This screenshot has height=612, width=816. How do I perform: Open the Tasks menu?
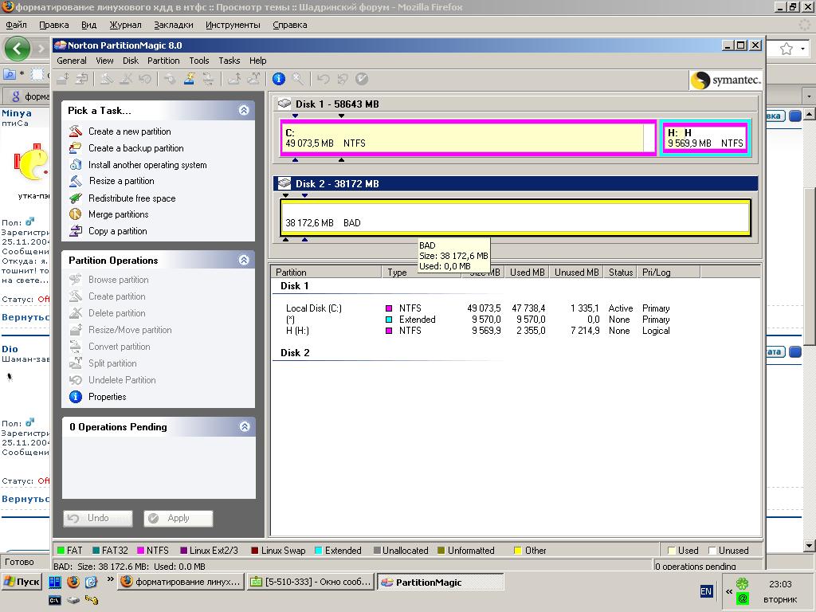229,61
